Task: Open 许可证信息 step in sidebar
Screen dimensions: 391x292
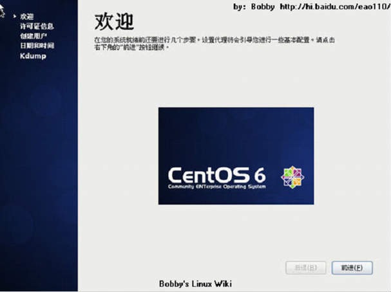Action: coord(37,26)
